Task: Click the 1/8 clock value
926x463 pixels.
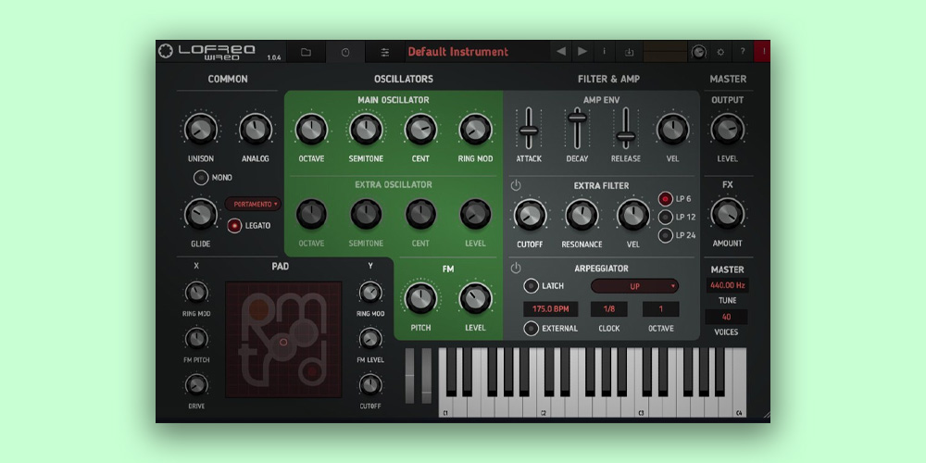Action: [609, 309]
